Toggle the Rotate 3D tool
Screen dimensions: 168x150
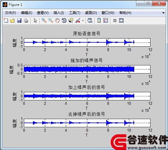64,20
